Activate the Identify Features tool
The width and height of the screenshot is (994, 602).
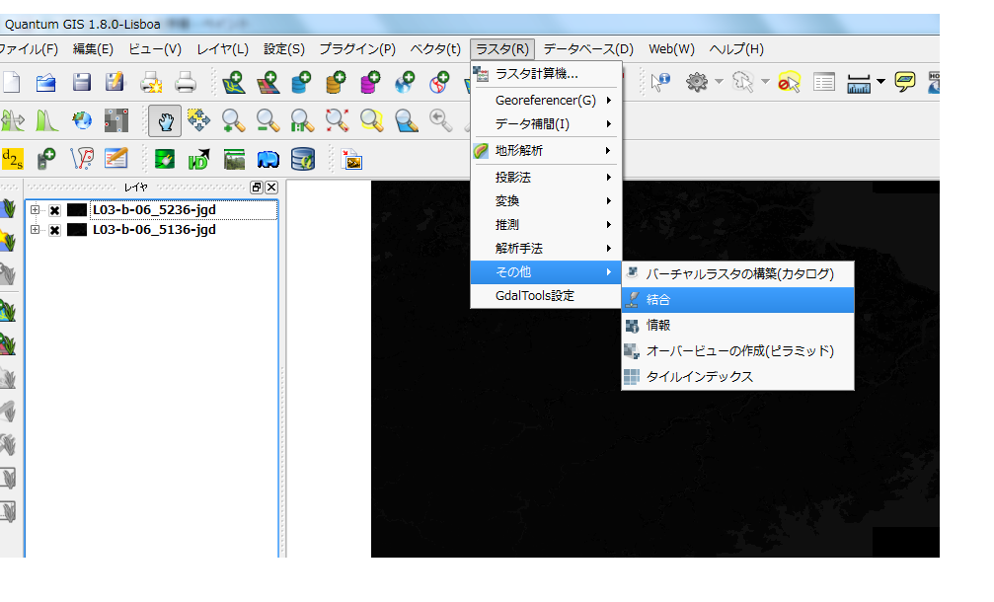(x=660, y=82)
